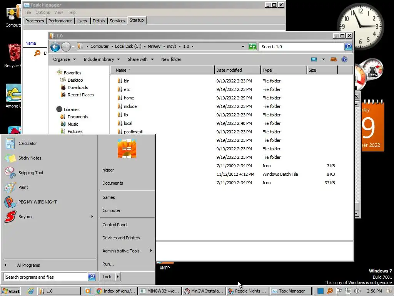Click the taskbar clock showing 2:56 PM
The width and height of the screenshot is (394, 296).
374,291
